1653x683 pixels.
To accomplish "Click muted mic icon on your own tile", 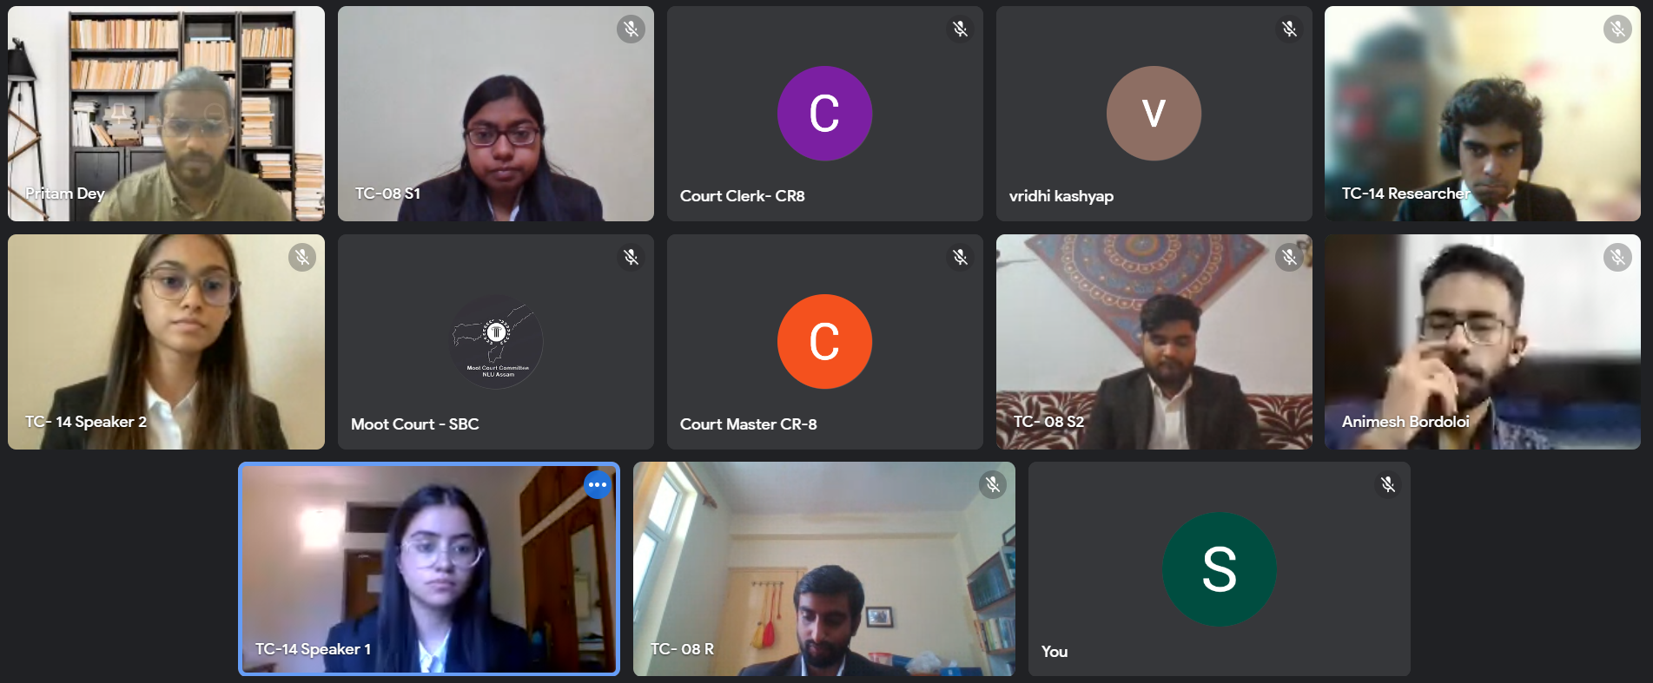I will [1387, 484].
